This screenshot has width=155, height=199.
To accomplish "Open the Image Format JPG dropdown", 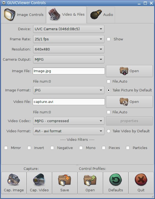I will coord(69,90).
